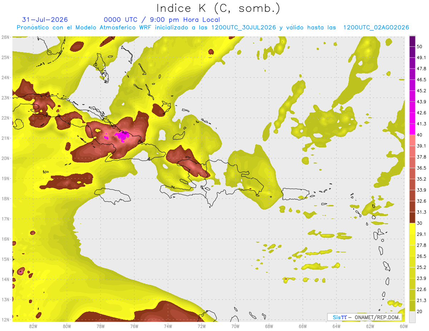Click the colorbar label '37.8'
Image resolution: width=429 pixels, height=331 pixels.
tap(421, 157)
